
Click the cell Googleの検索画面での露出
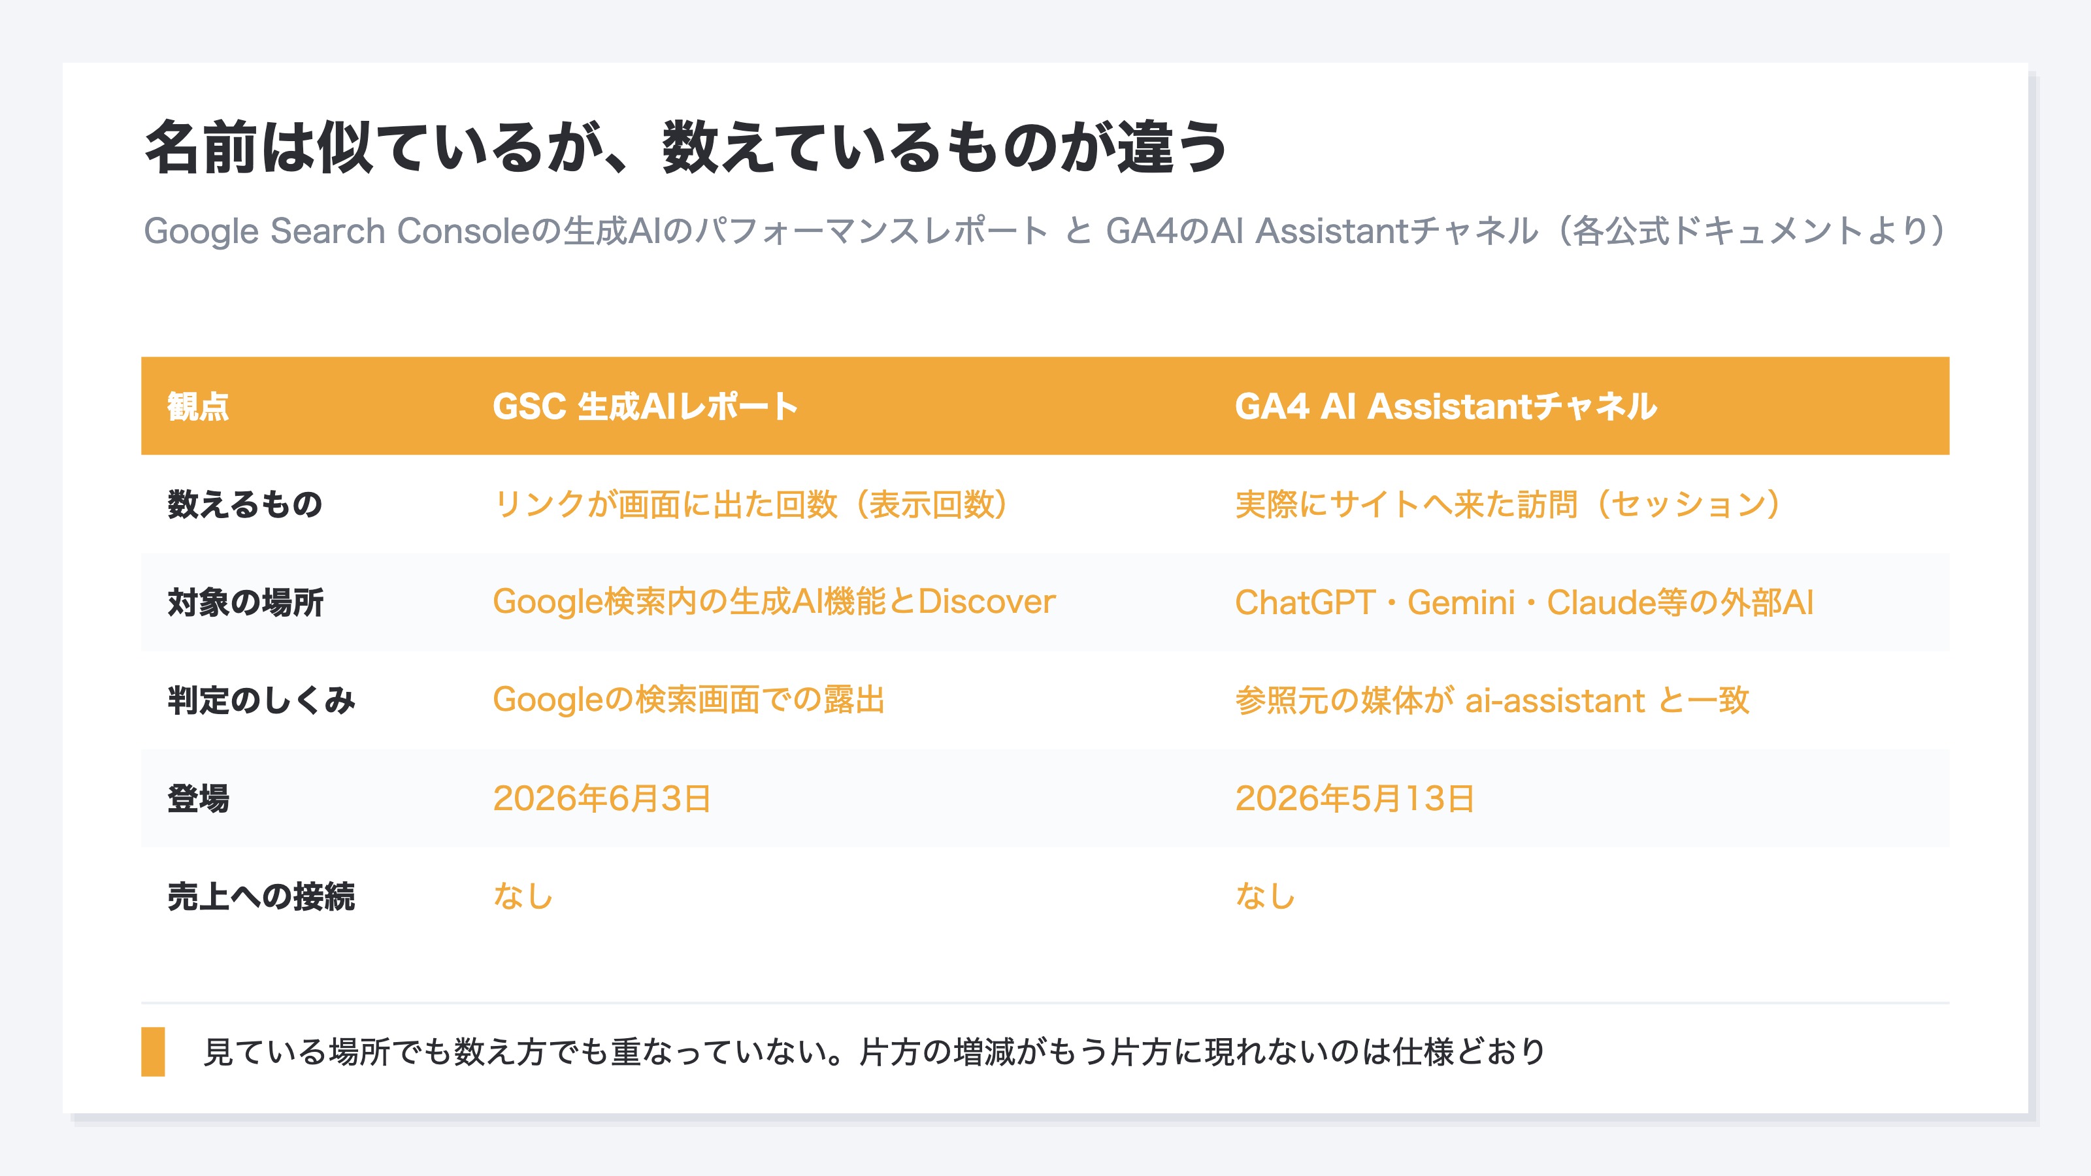(688, 700)
